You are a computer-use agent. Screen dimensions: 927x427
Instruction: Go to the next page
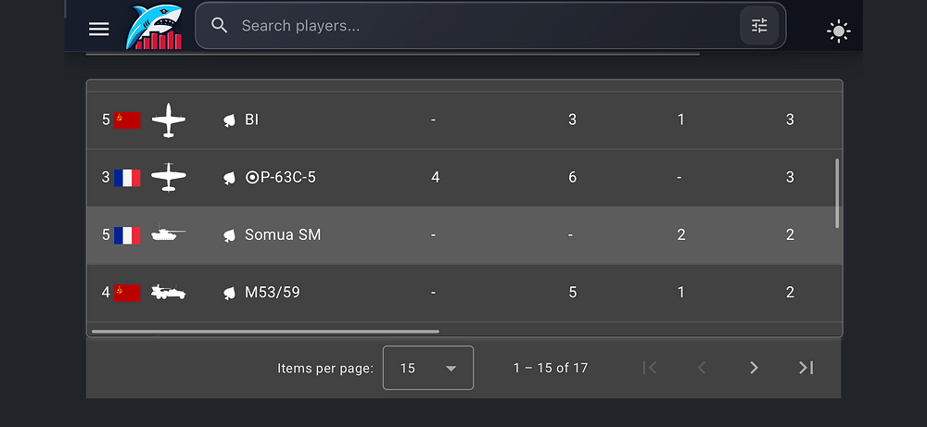tap(754, 368)
